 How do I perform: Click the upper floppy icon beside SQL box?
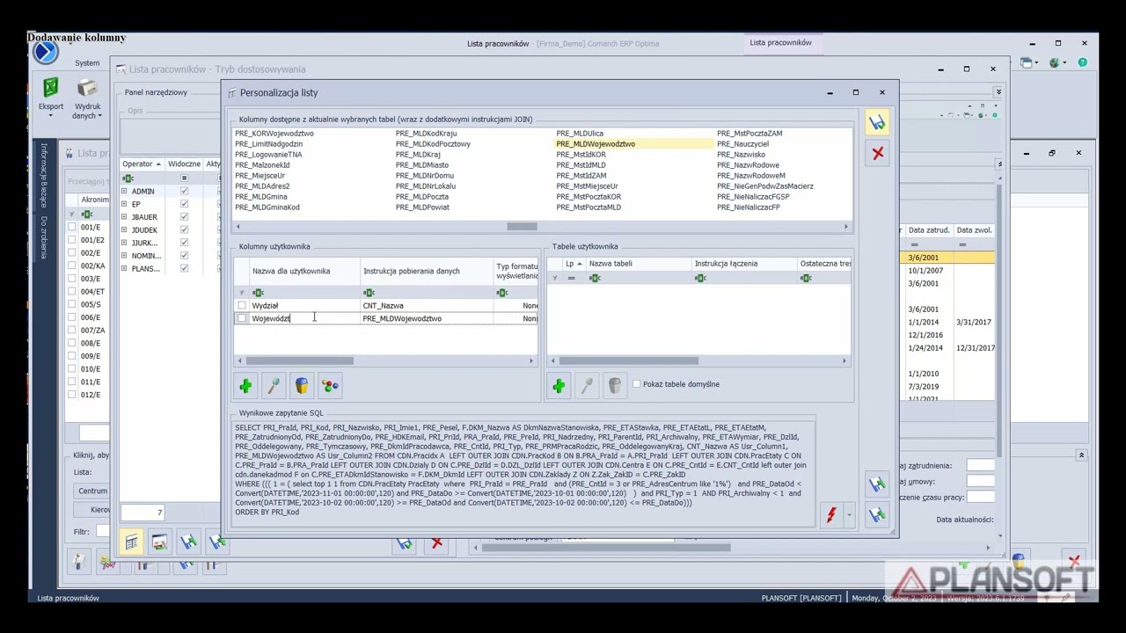[877, 484]
